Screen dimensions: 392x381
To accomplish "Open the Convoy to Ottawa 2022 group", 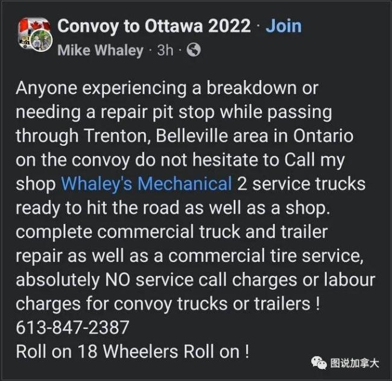I will [x=154, y=26].
